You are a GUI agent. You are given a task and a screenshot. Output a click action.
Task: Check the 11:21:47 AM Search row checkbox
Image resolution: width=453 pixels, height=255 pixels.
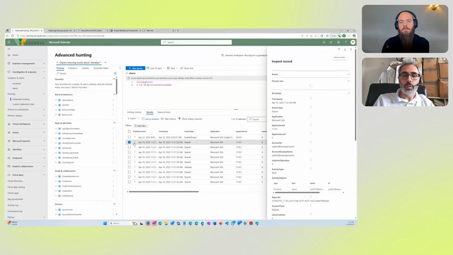130,177
